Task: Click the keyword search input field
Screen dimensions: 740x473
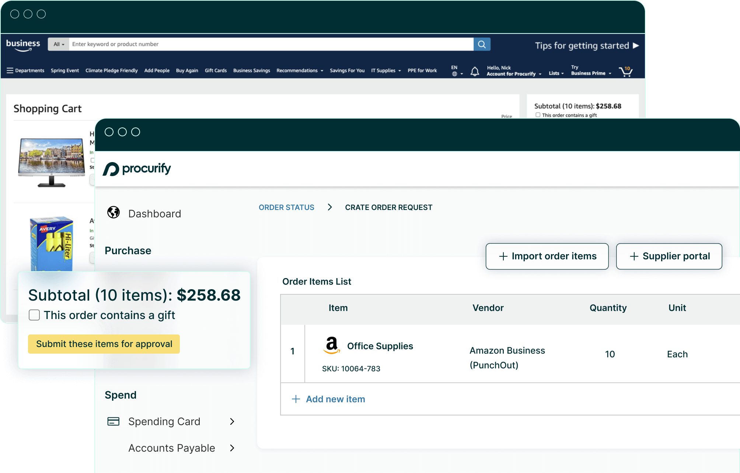Action: pyautogui.click(x=271, y=44)
